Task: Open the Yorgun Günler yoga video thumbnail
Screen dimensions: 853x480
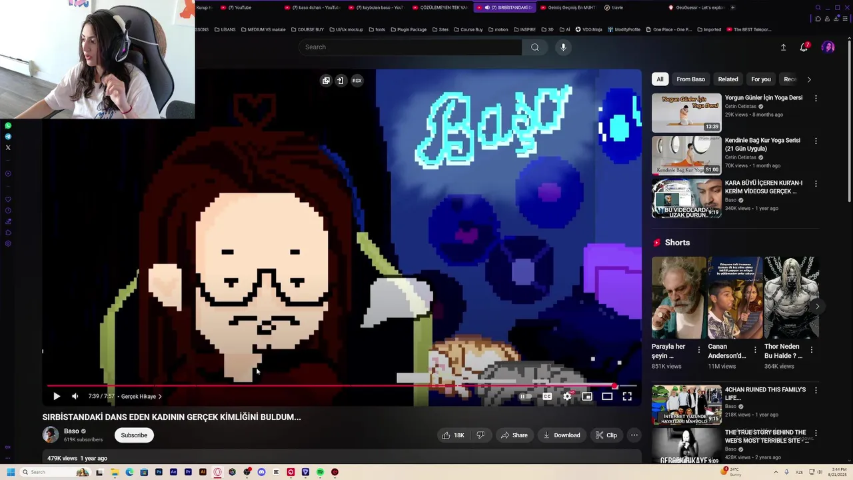Action: click(x=686, y=113)
